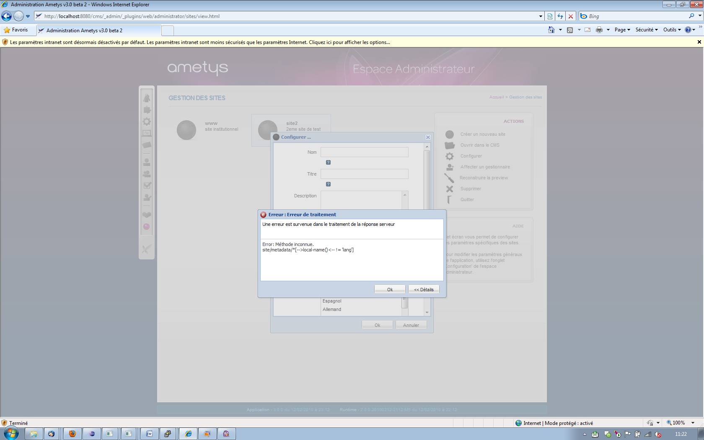
Task: Click the Favoris star button
Action: [16, 30]
